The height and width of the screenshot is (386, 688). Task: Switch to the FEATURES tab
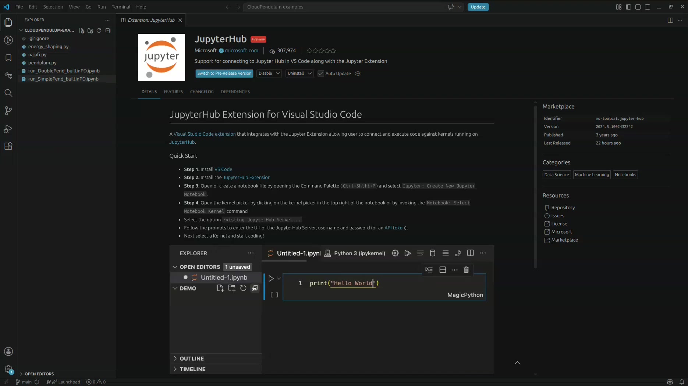173,92
